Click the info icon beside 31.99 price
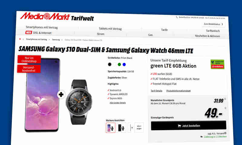Image resolution: width=242 pixels, height=145 pixels. coord(225,99)
